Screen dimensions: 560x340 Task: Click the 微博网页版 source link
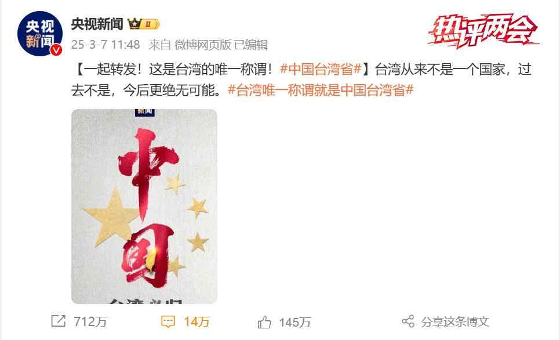coord(203,45)
